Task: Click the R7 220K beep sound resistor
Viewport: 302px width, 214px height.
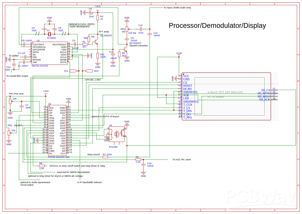Action: tap(106, 157)
